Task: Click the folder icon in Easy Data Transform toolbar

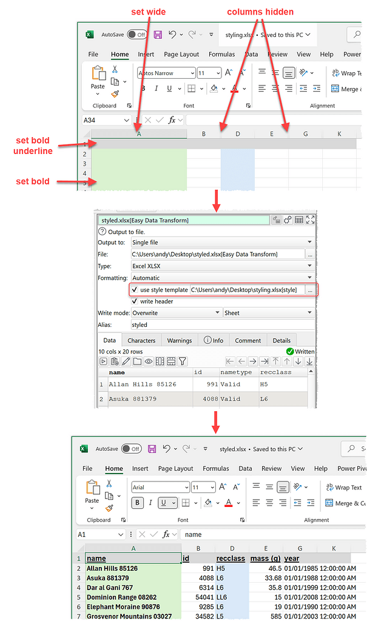Action: point(137,361)
